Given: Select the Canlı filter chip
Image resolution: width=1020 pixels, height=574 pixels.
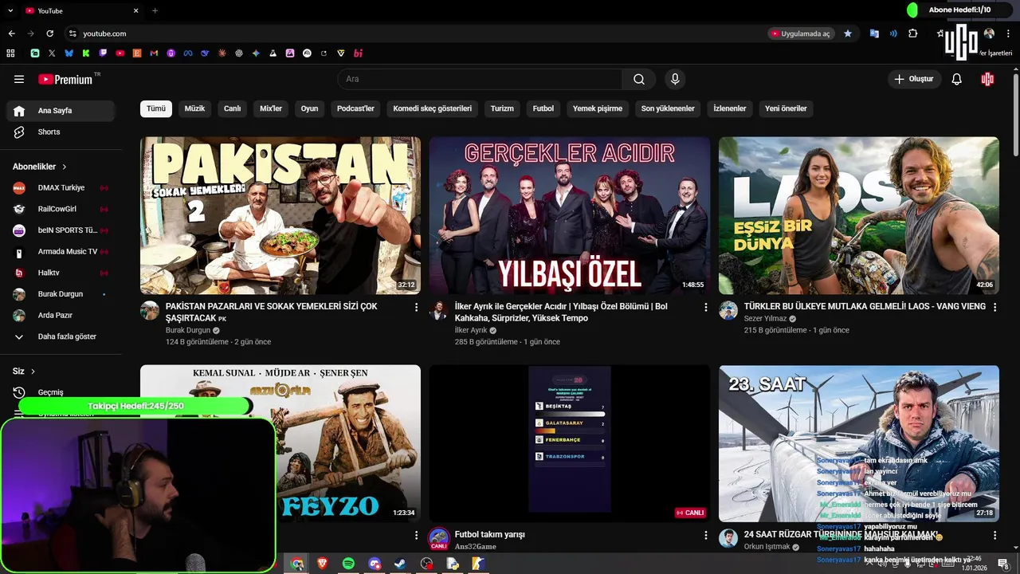Looking at the screenshot, I should click(x=232, y=108).
